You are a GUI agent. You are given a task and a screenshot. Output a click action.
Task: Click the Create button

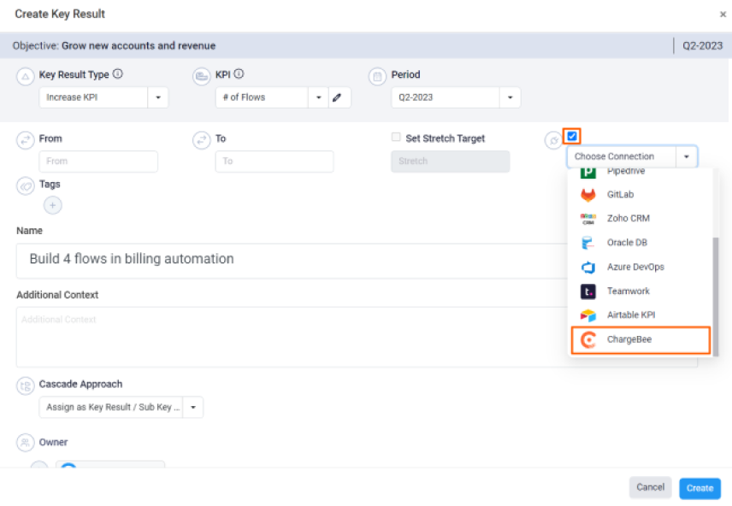700,488
